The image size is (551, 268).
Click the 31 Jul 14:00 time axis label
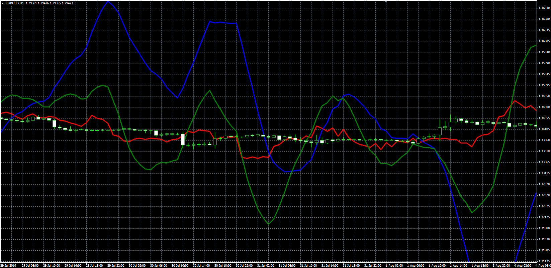tap(330, 266)
